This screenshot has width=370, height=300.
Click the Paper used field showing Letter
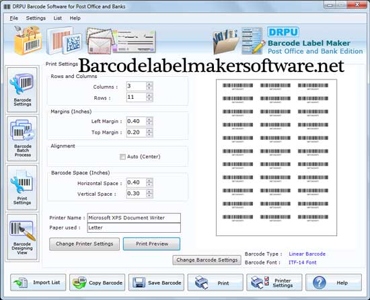click(x=134, y=228)
